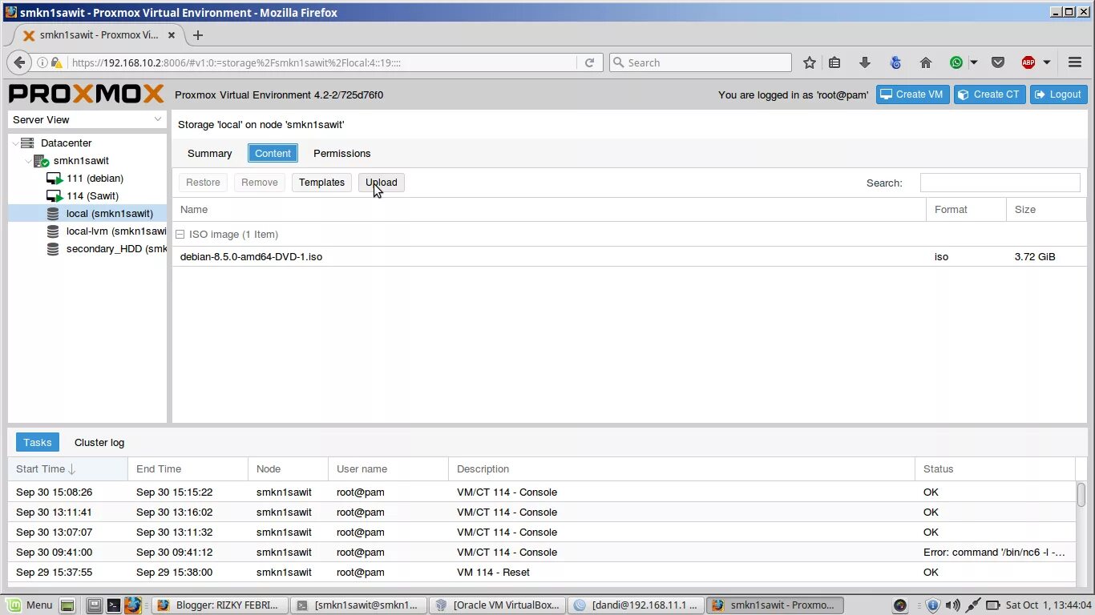The width and height of the screenshot is (1095, 615).
Task: Sort content by Name column
Action: [x=549, y=209]
